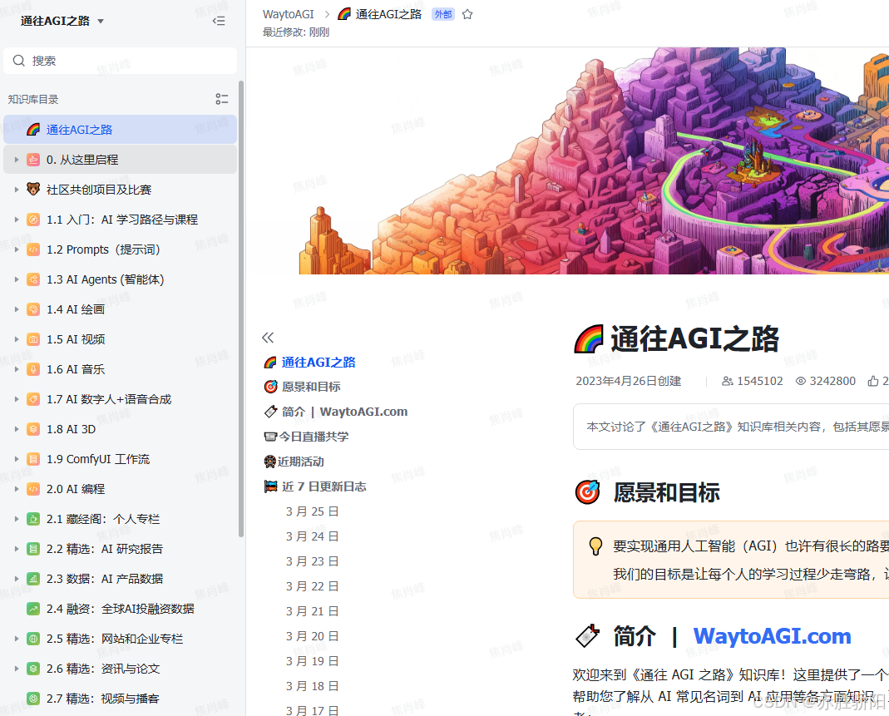This screenshot has width=889, height=716.
Task: Expand 2.0 AI 编程 node
Action: click(x=17, y=489)
